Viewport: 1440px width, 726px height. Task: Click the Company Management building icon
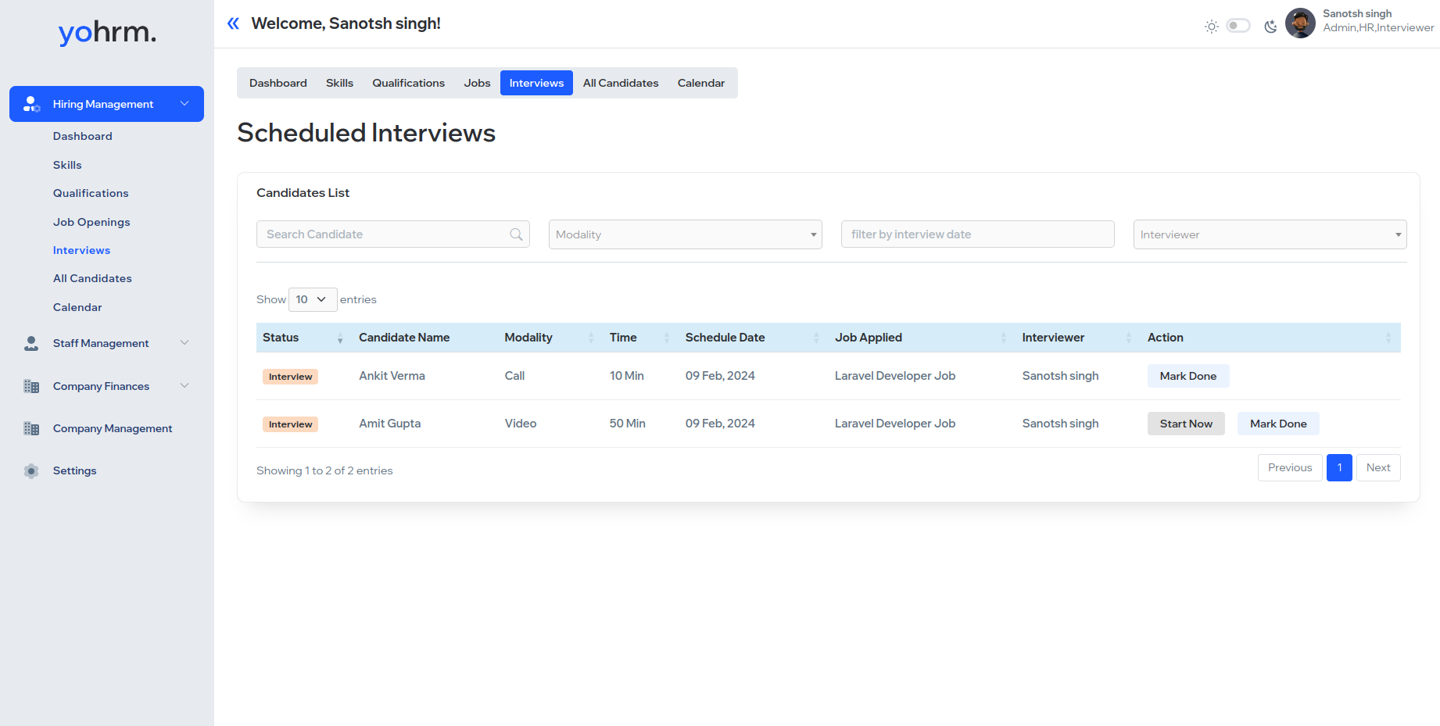[x=31, y=428]
